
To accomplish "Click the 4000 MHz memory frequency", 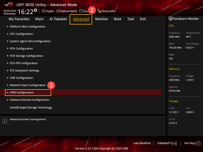I will [174, 80].
